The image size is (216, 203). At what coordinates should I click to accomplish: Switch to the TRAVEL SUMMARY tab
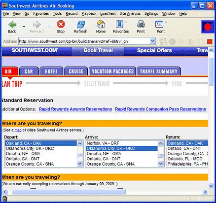(159, 71)
